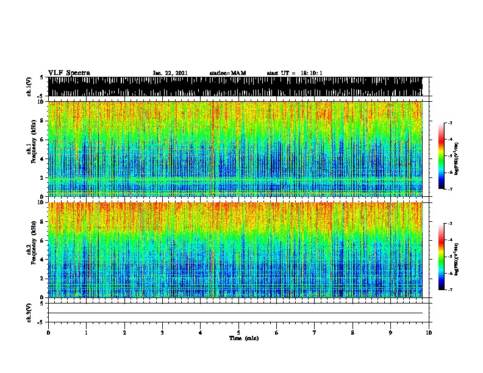Click time axis tick label '3'

click(x=162, y=333)
